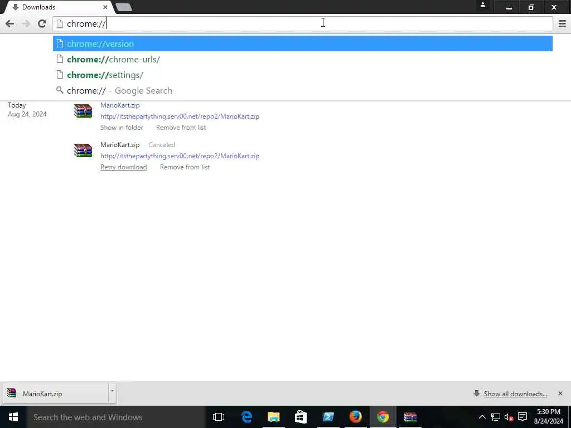This screenshot has width=571, height=428.
Task: Select the chrome://settings/ suggestion
Action: [x=302, y=75]
